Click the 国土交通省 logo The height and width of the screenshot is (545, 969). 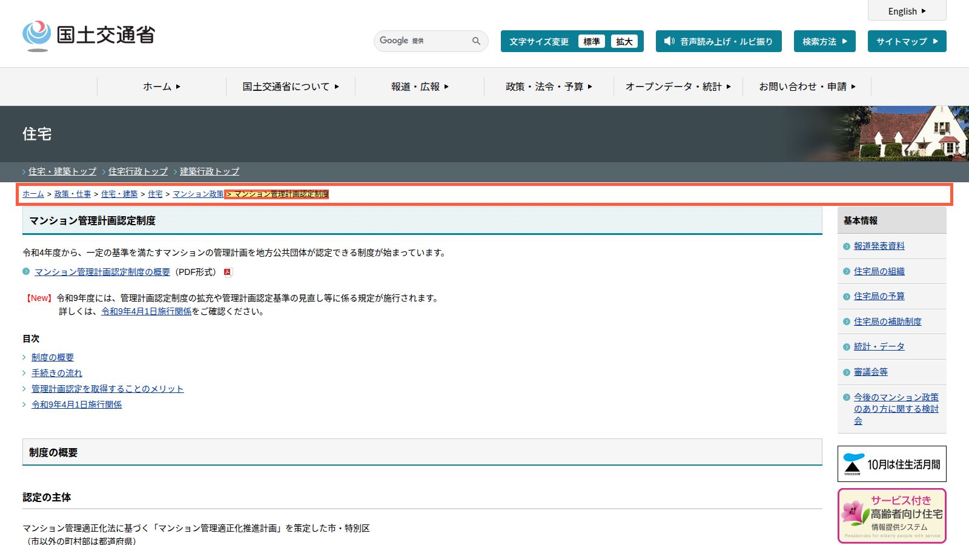pyautogui.click(x=89, y=35)
